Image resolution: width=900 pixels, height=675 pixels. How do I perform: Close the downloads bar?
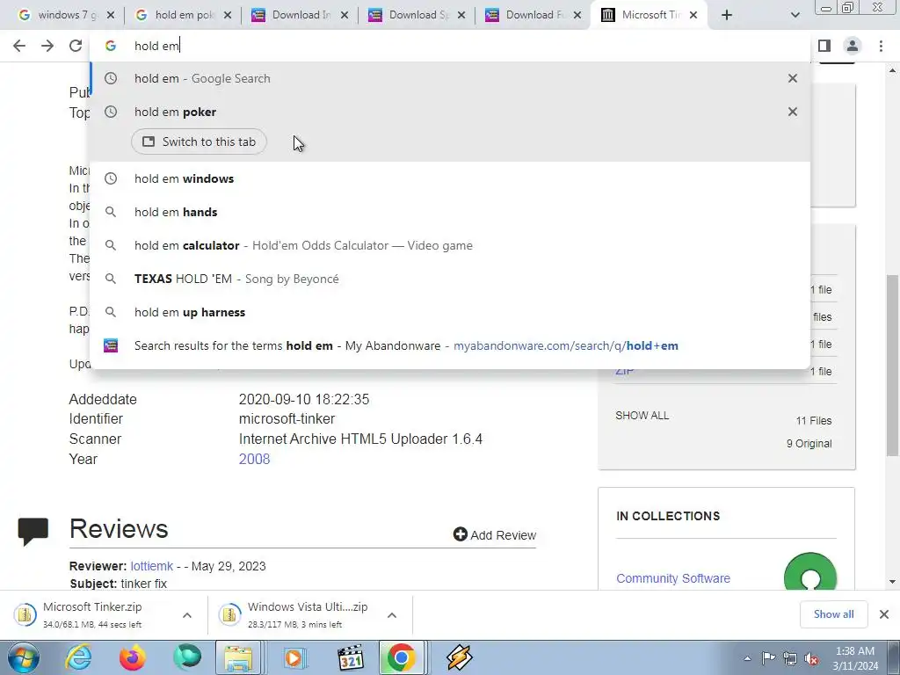pyautogui.click(x=884, y=614)
